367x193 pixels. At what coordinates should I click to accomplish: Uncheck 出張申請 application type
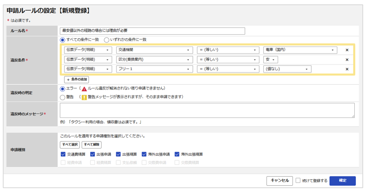[x=92, y=154]
